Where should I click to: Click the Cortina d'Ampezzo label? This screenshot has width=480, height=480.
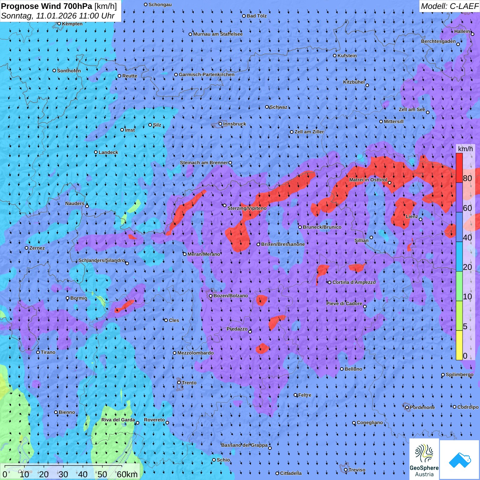click(x=354, y=282)
